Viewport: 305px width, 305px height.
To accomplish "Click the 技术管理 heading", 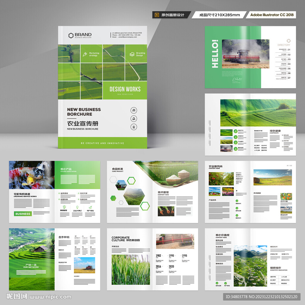I will (163, 192).
